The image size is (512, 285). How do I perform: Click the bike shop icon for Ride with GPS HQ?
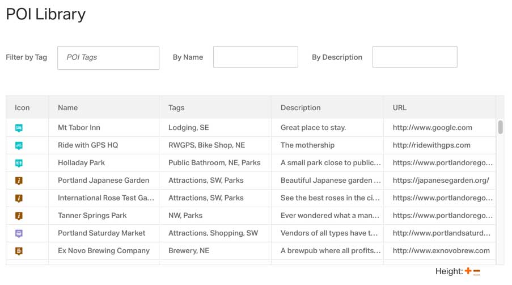(x=19, y=145)
